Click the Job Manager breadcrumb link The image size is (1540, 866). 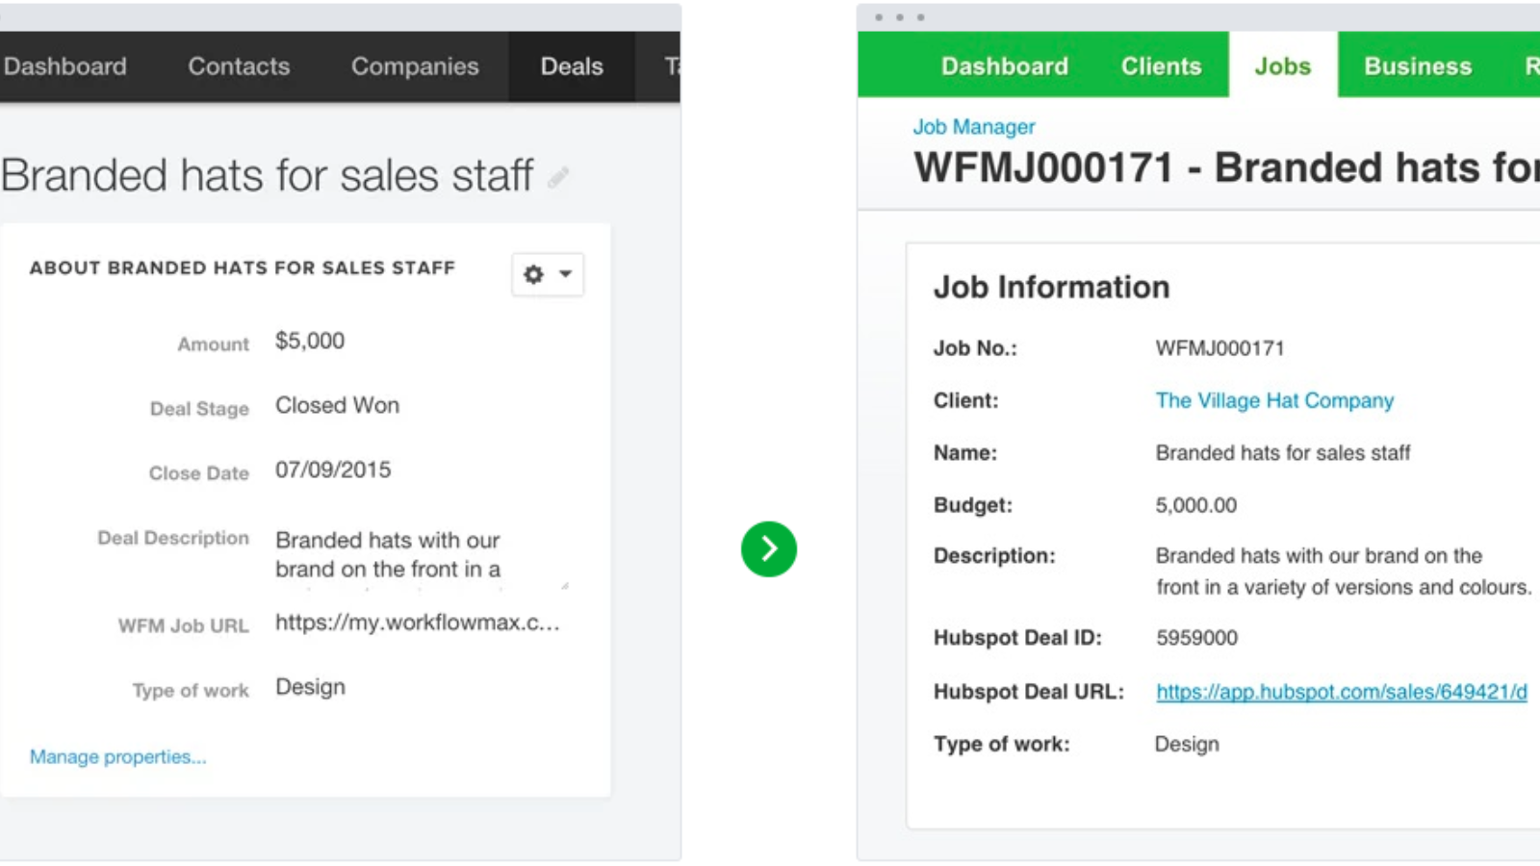click(973, 126)
